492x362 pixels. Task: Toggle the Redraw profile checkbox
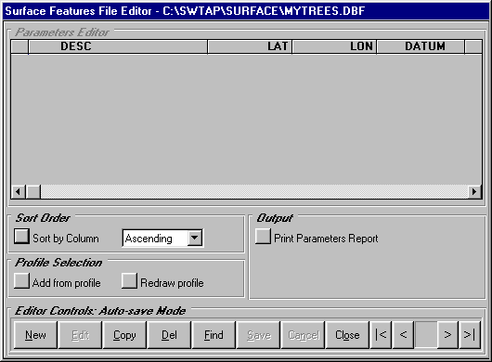coord(129,280)
